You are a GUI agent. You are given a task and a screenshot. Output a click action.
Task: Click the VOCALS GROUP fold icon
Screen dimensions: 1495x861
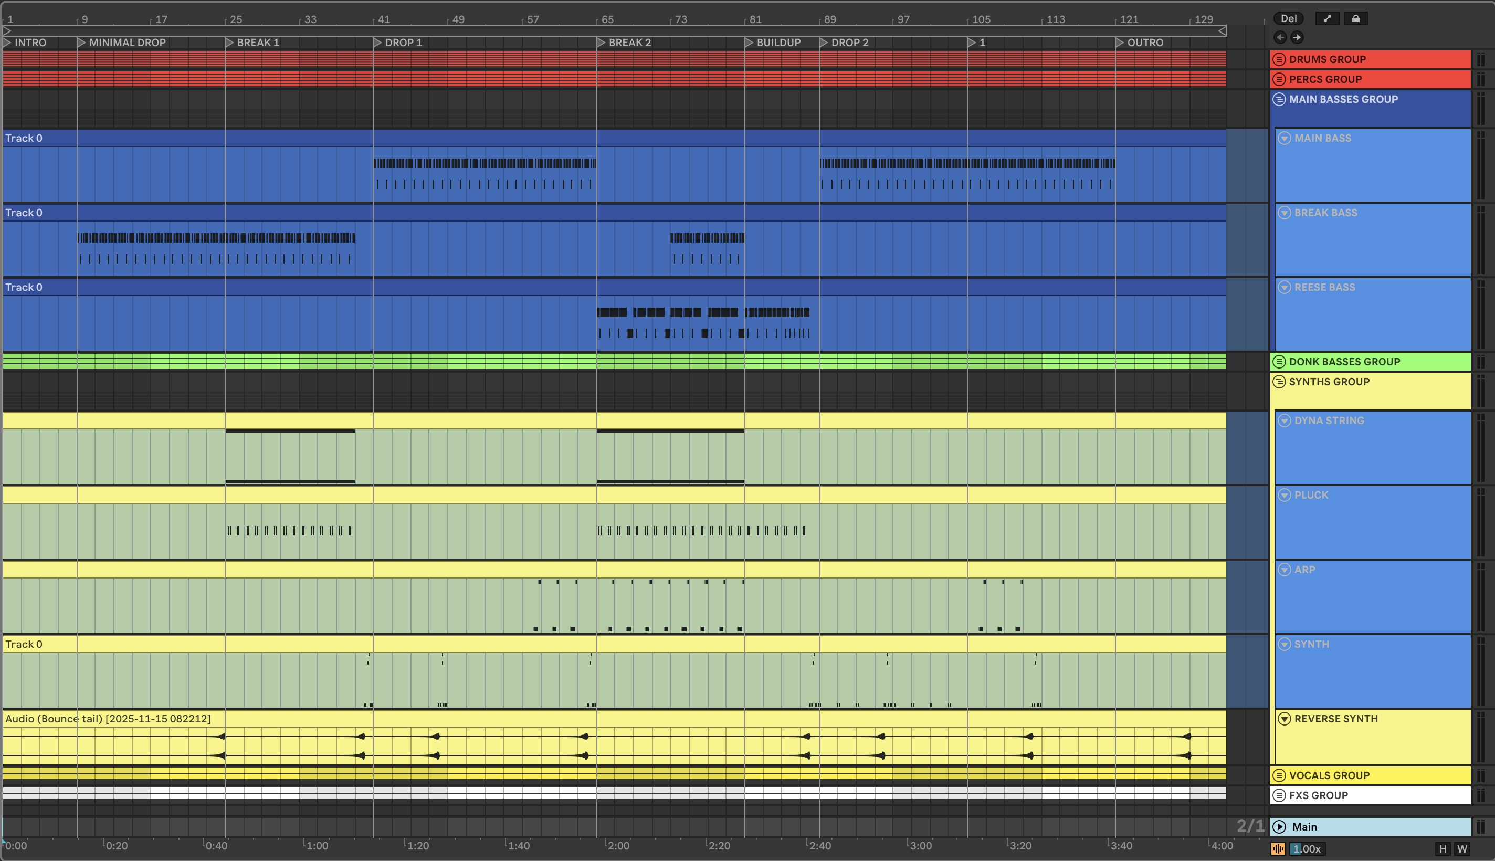1279,775
